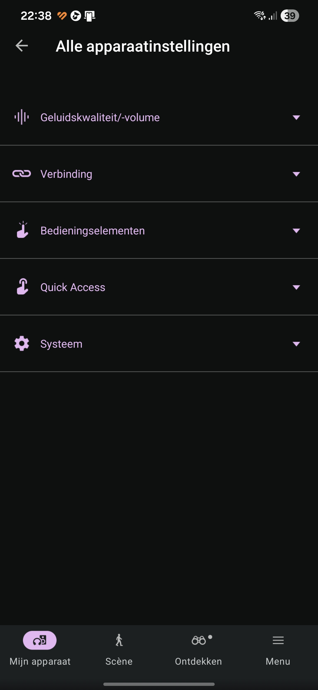Switch to the Ontdekken tab label
The height and width of the screenshot is (690, 318).
[x=198, y=661]
